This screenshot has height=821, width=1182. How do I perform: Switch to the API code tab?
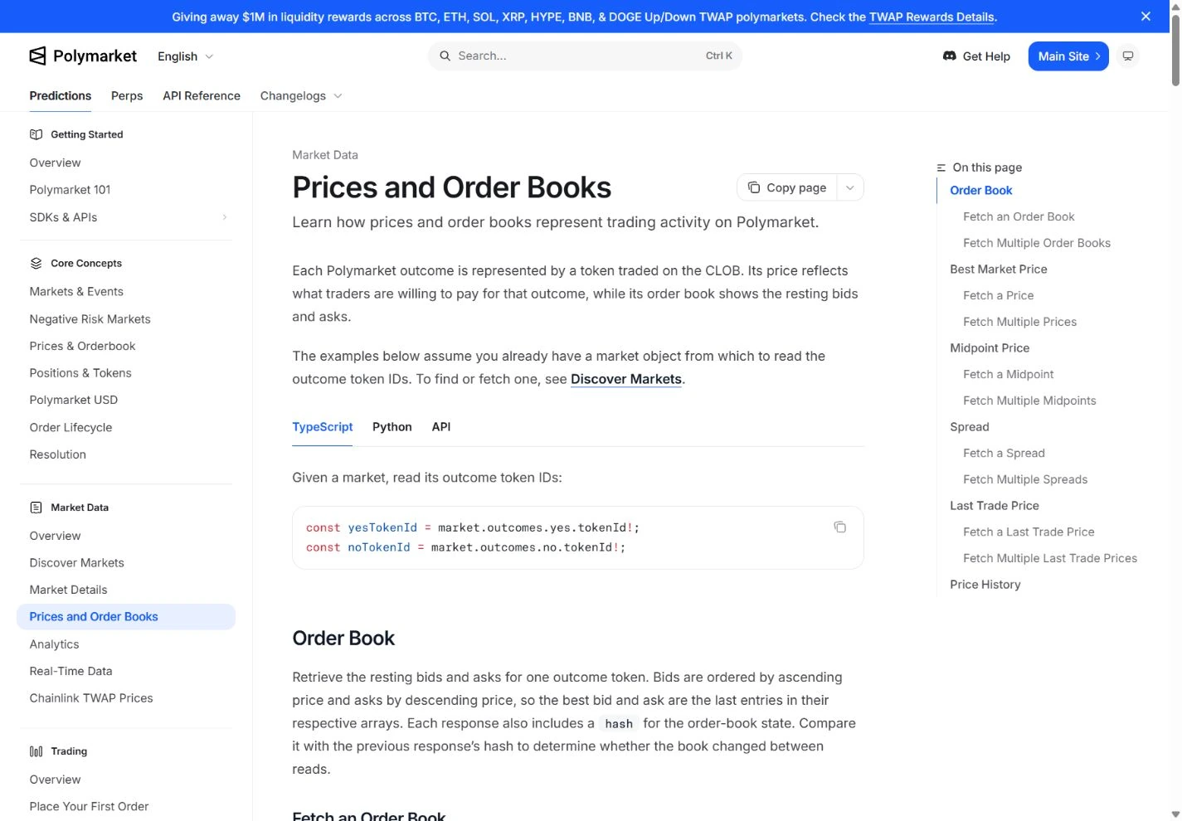[441, 426]
